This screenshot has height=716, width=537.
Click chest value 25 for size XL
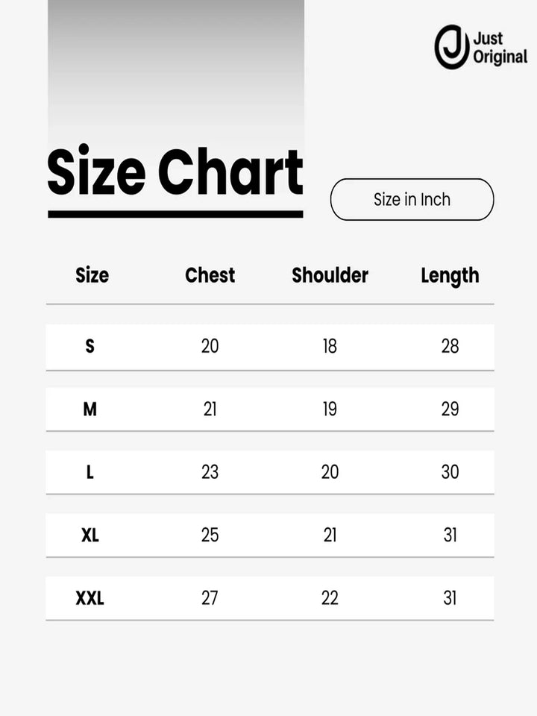tap(210, 536)
